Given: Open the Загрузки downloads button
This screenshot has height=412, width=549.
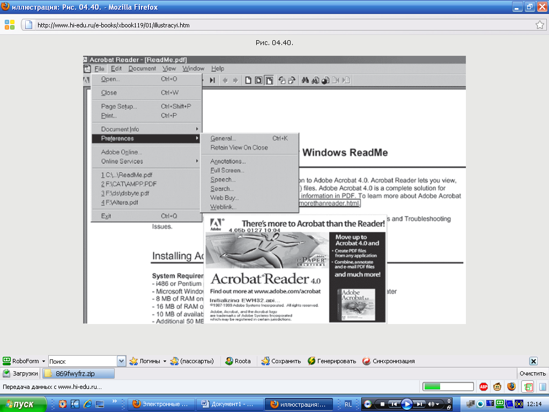Looking at the screenshot, I should (20, 373).
